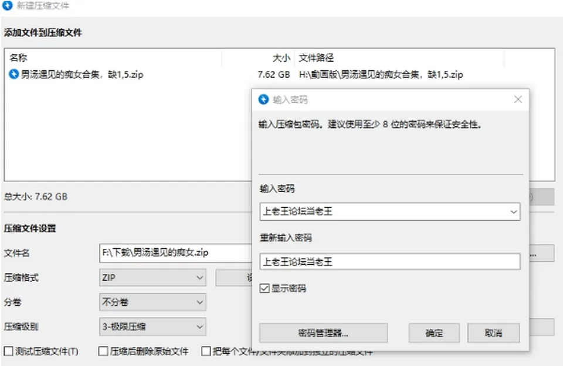The width and height of the screenshot is (563, 366).
Task: Click the 文件路径 column header
Action: click(x=399, y=58)
